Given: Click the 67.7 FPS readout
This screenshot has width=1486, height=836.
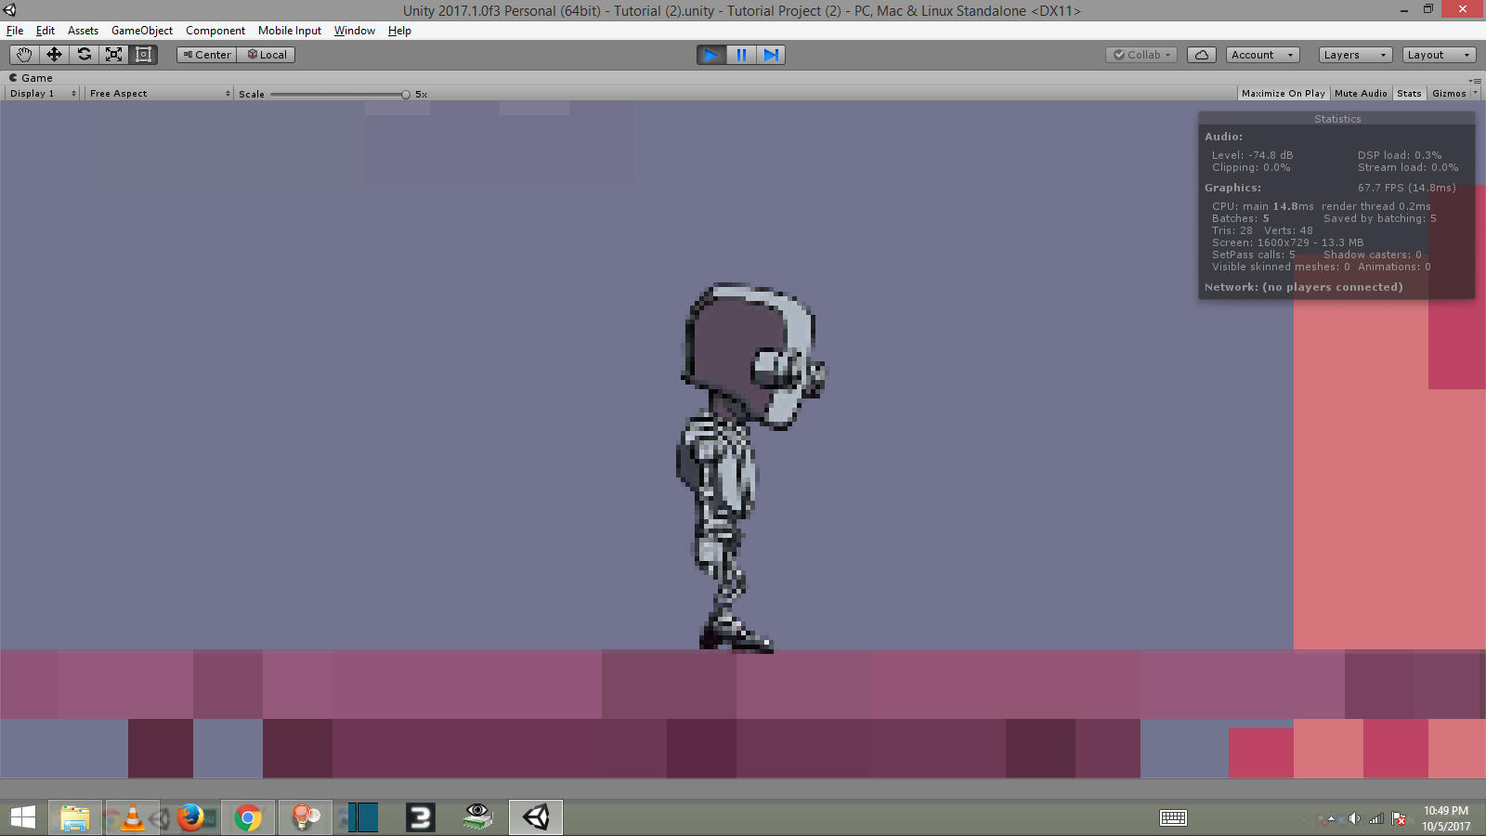Looking at the screenshot, I should 1406,188.
